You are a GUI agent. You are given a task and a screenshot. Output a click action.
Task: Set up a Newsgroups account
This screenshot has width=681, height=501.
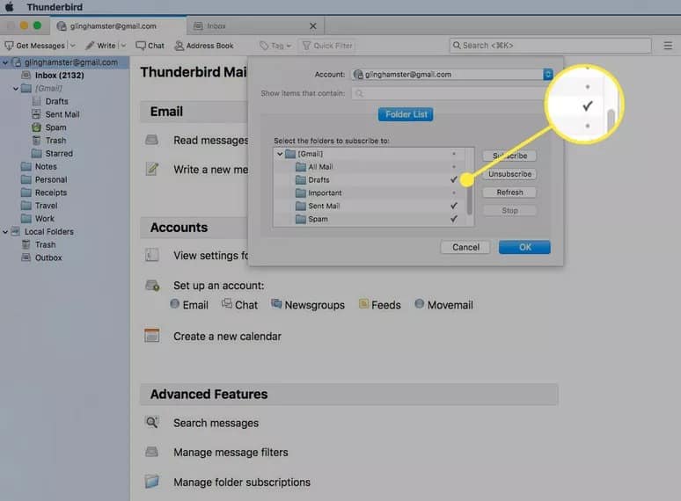pyautogui.click(x=308, y=305)
